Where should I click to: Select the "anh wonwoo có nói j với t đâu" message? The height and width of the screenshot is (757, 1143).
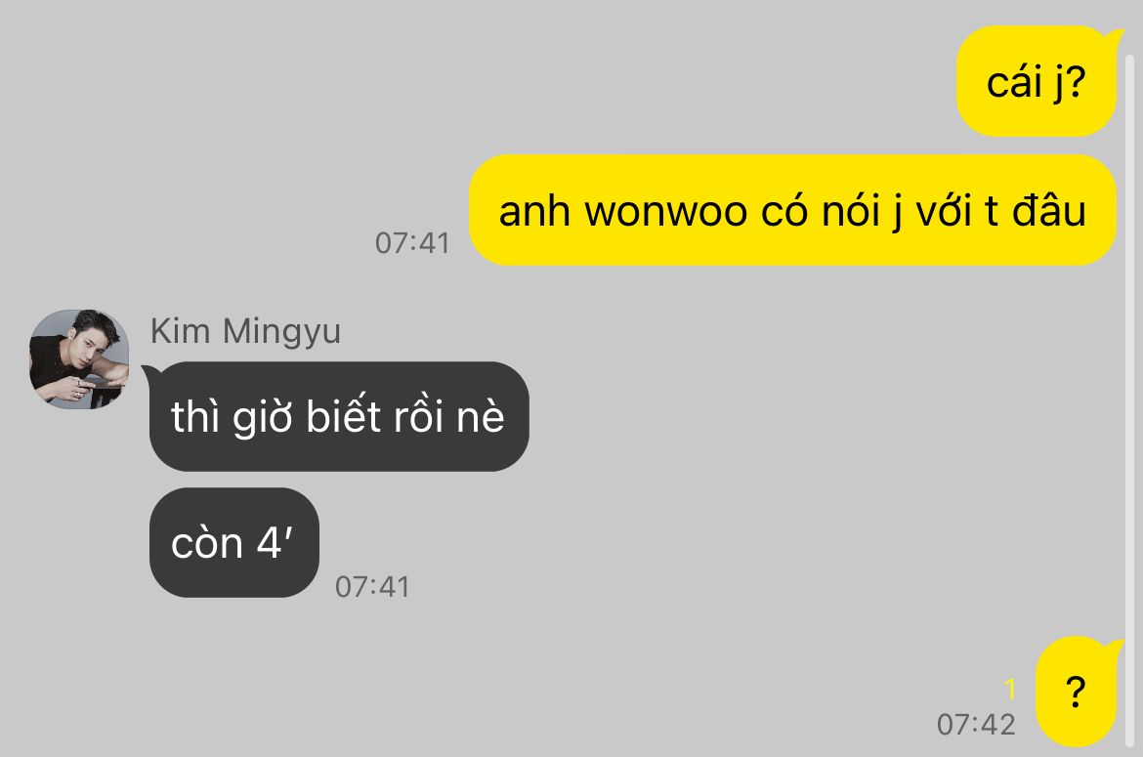(x=792, y=211)
